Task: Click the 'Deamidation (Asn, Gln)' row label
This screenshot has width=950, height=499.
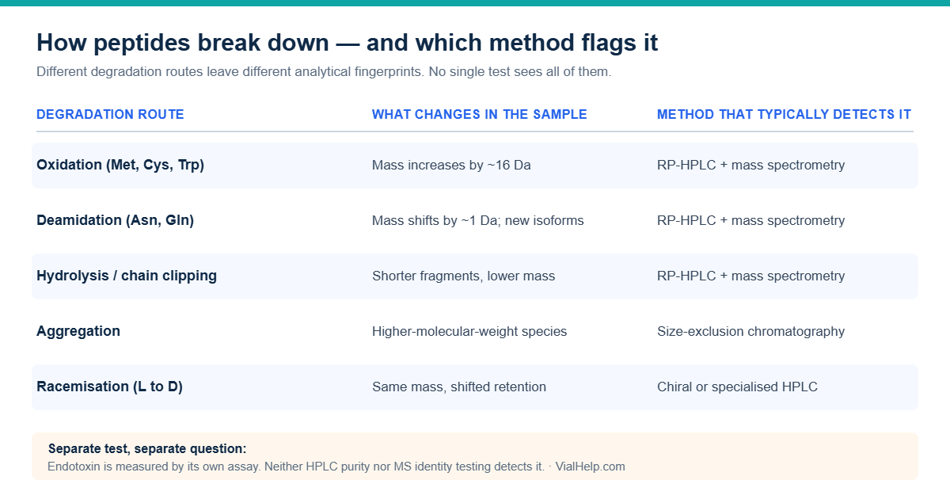Action: 115,221
